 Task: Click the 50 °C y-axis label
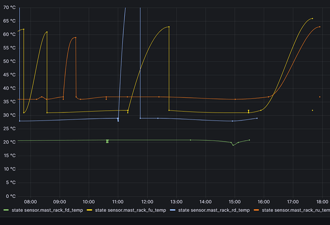click(x=9, y=61)
